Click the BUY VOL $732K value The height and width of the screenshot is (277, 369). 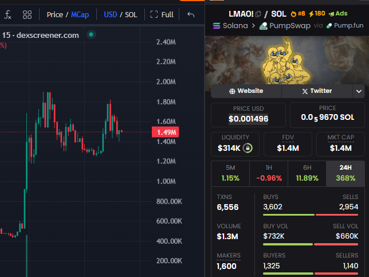pyautogui.click(x=274, y=236)
